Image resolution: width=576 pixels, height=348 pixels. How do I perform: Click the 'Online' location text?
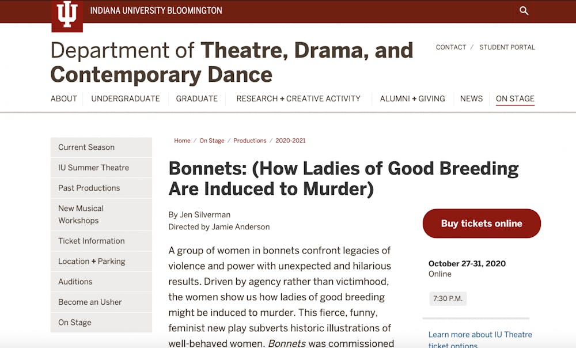click(439, 274)
